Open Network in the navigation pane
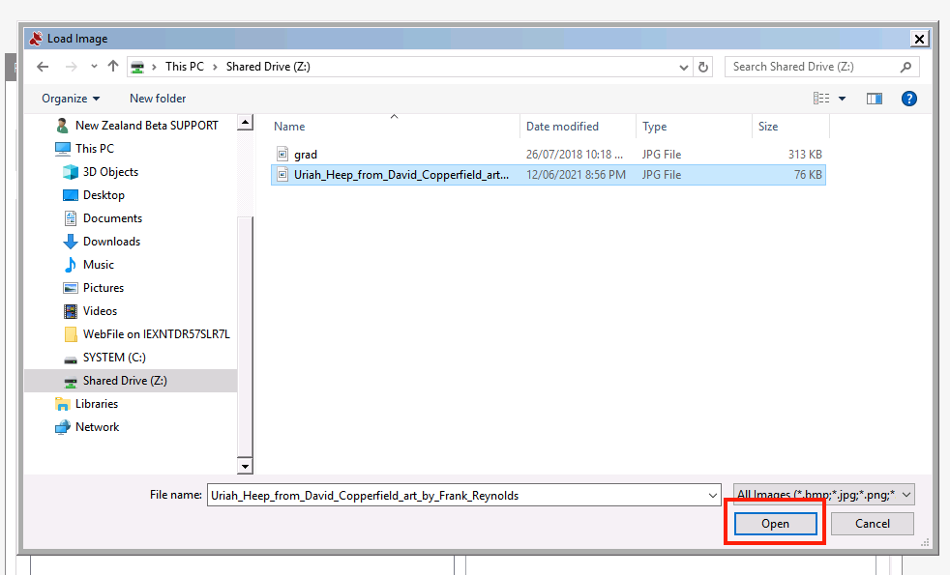The height and width of the screenshot is (575, 950). click(x=87, y=427)
